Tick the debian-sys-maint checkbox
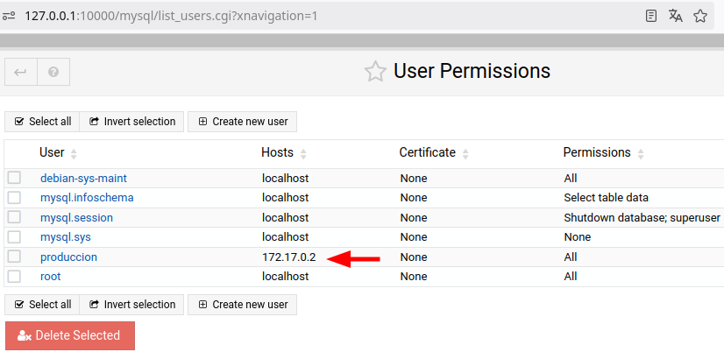Viewport: 724px width, 359px height. coord(14,178)
